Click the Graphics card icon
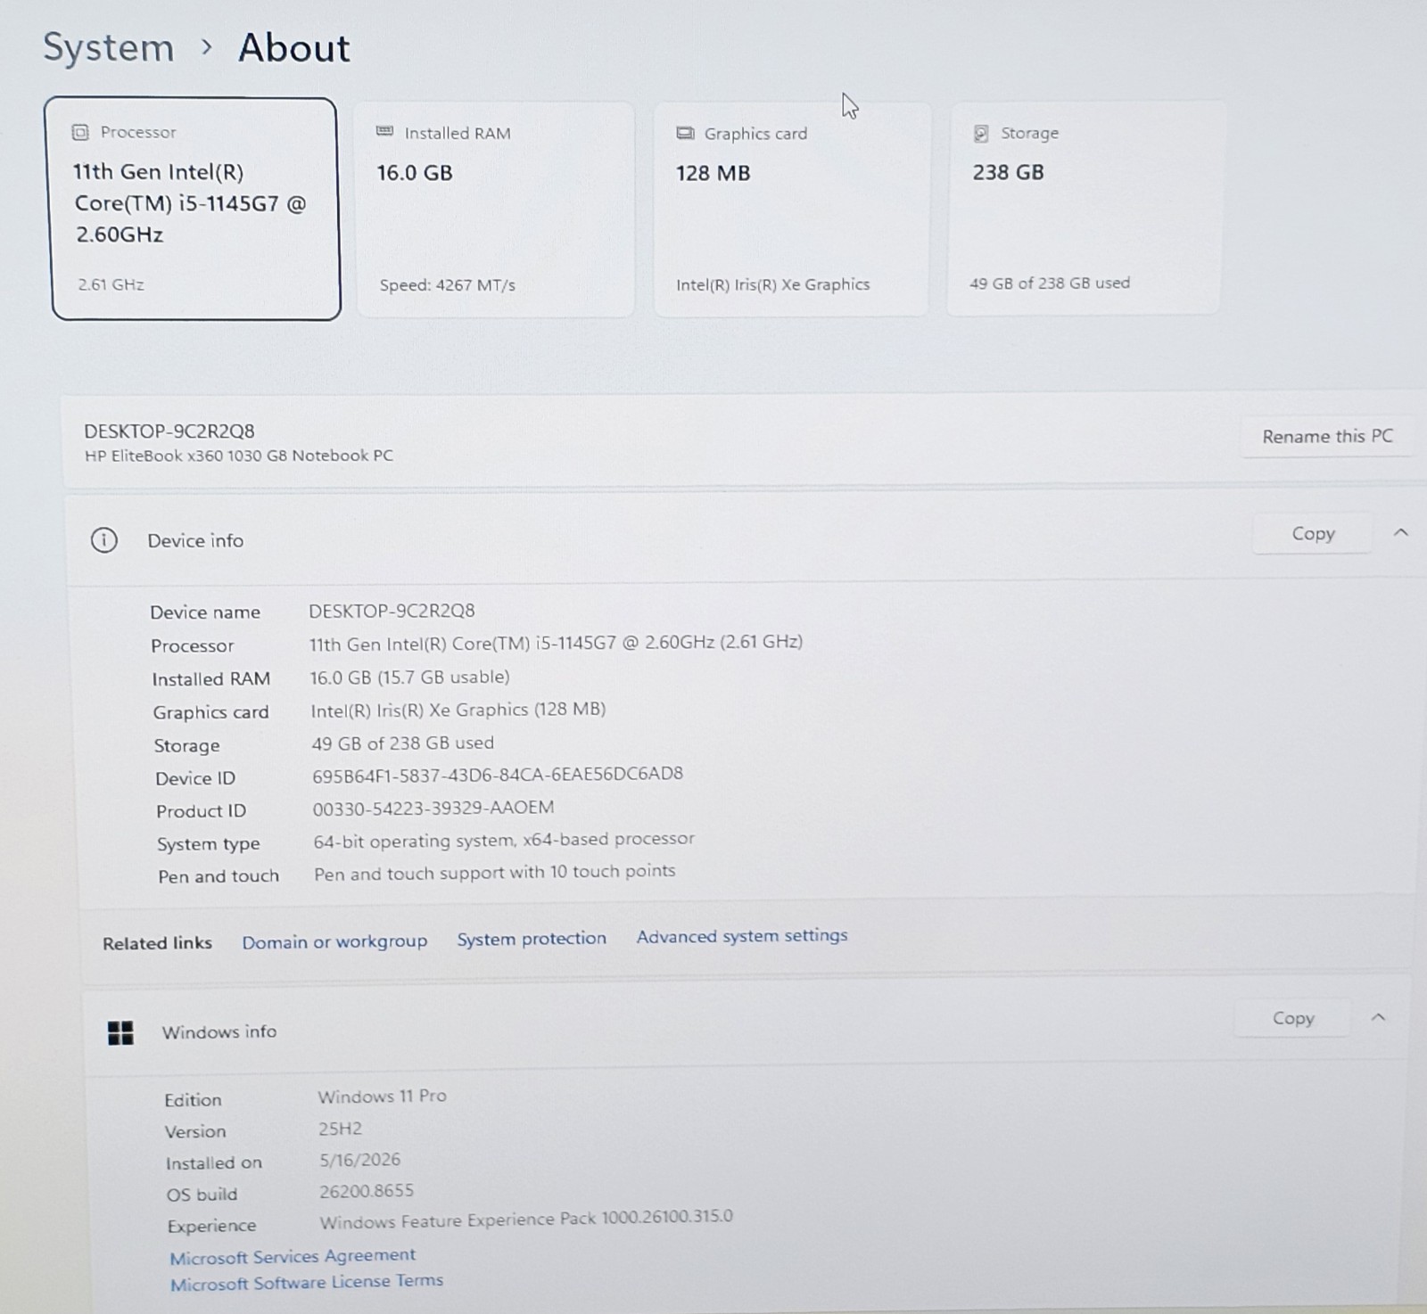 point(685,133)
